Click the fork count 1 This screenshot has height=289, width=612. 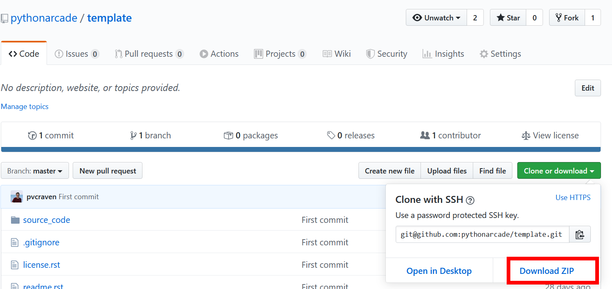[593, 18]
